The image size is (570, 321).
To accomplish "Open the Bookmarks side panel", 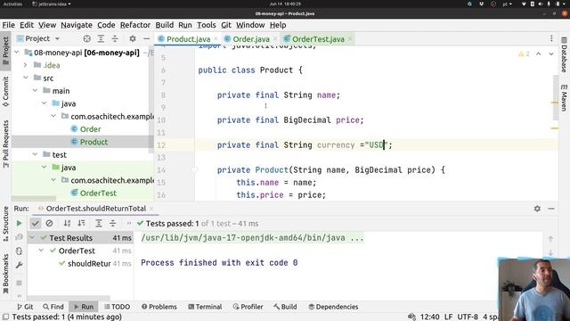I will (5, 274).
